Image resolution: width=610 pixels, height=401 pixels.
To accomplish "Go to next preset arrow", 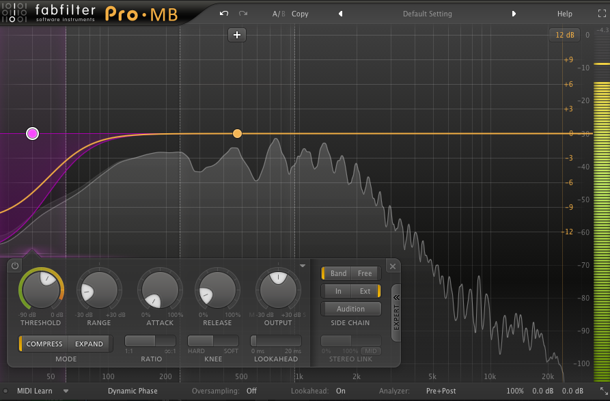I will click(514, 14).
